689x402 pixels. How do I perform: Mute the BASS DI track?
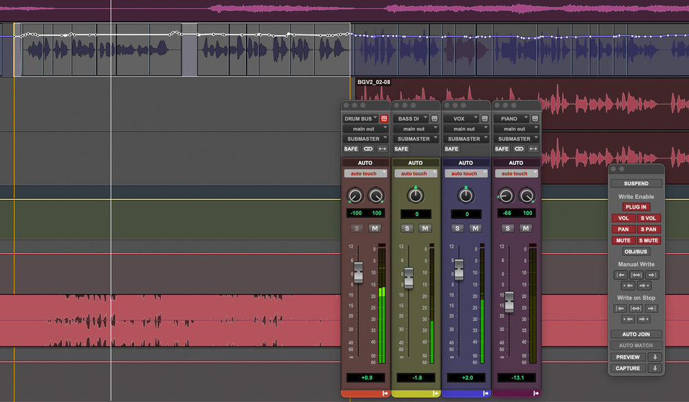pos(424,229)
